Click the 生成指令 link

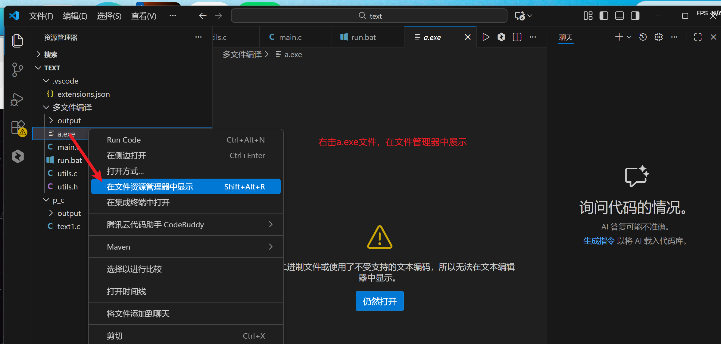pos(598,241)
